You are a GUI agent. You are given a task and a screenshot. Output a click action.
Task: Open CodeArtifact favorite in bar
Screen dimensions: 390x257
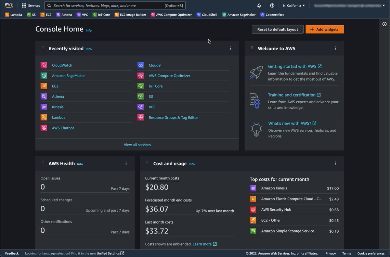[x=272, y=15]
